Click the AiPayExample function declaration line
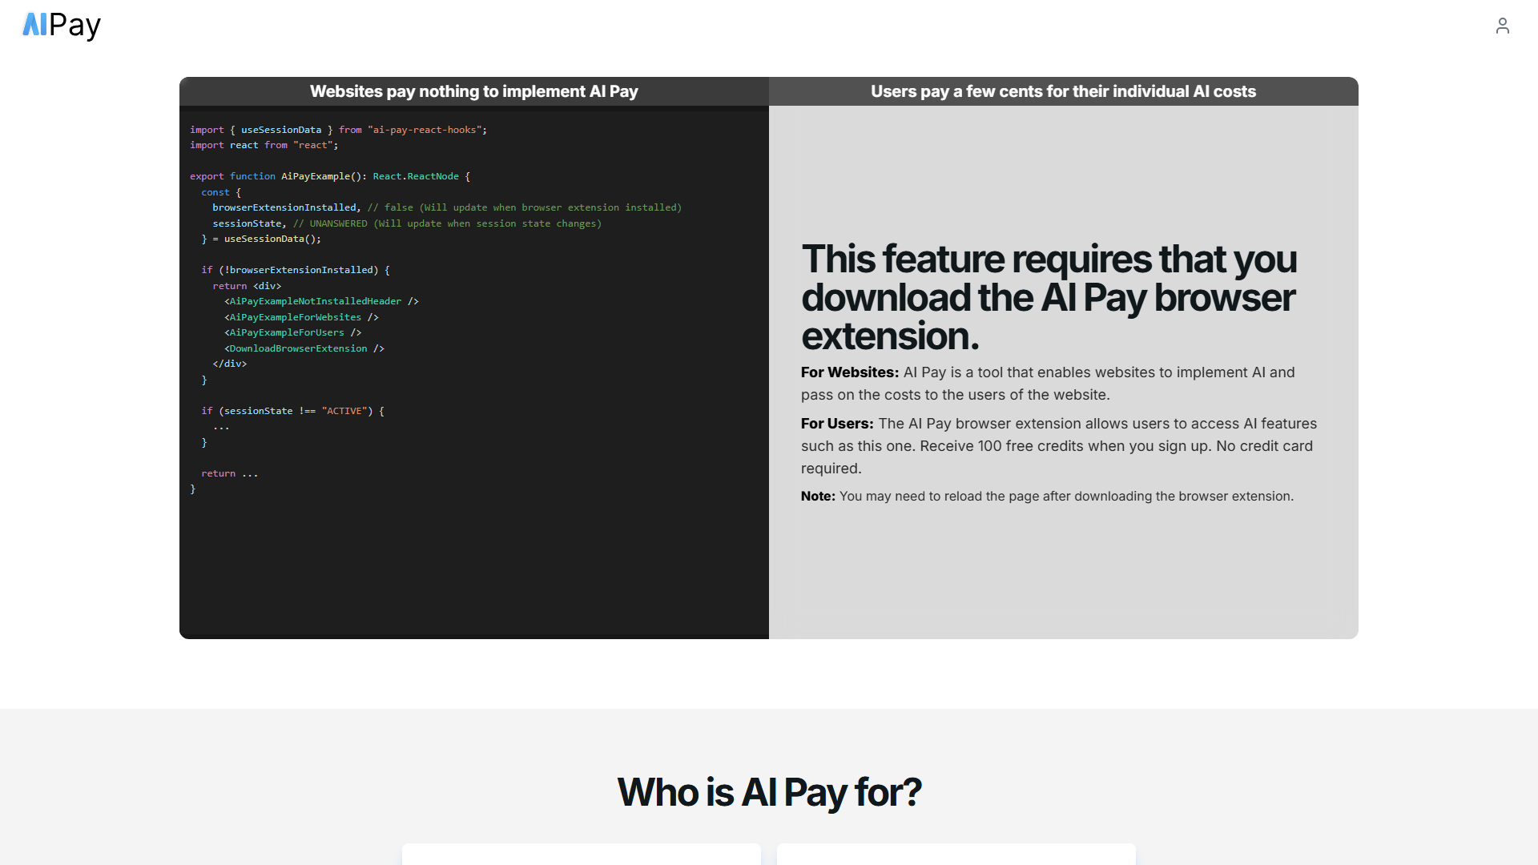 coord(330,176)
